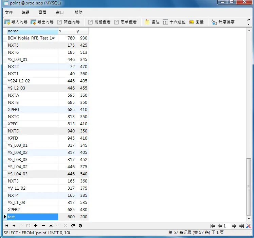This screenshot has width=254, height=238.
Task: Click the vertical scrollbar thumb
Action: 249,187
